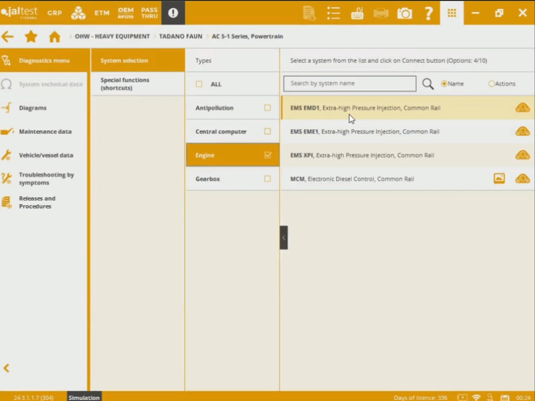The image size is (535, 401).
Task: Click the Releases and Procedures icon
Action: tap(6, 202)
